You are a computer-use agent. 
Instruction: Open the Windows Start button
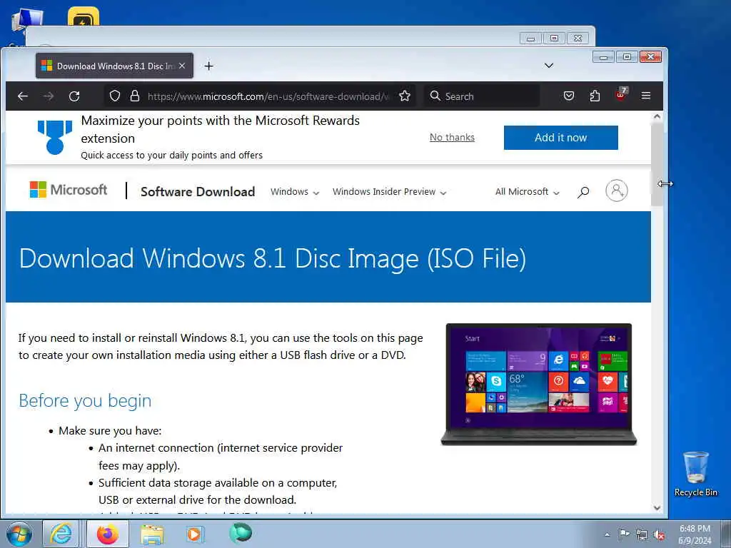[19, 534]
